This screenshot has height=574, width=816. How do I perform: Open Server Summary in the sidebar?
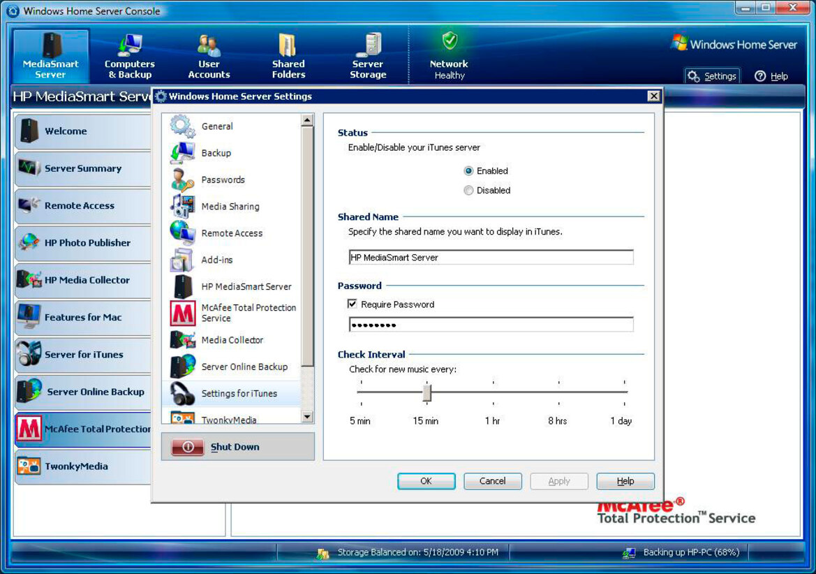tap(83, 168)
